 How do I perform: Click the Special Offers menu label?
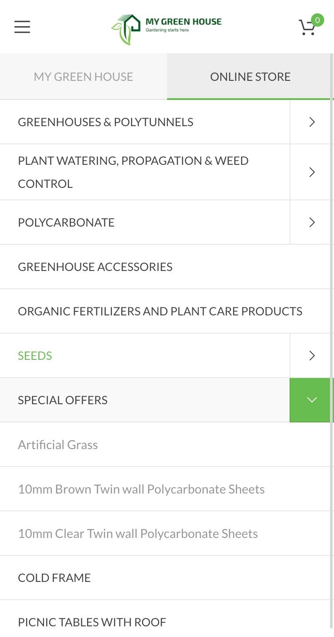pos(63,400)
